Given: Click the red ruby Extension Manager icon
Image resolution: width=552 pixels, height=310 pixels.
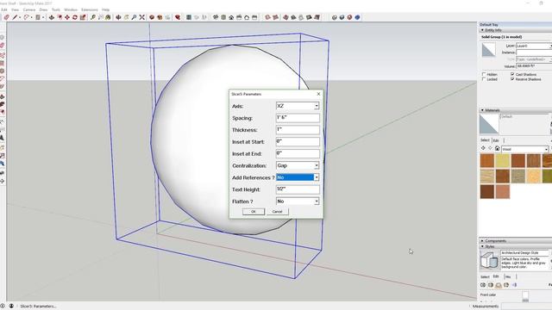Looking at the screenshot, I should pos(178,17).
